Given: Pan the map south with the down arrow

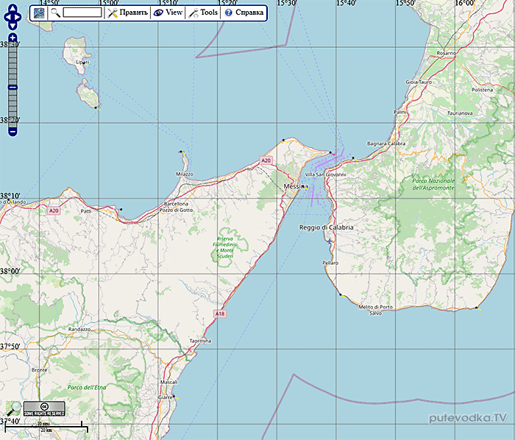Looking at the screenshot, I should (13, 26).
